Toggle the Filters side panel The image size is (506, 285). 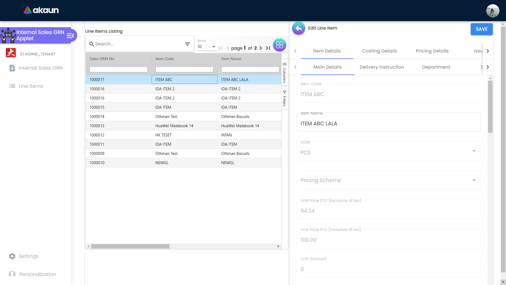[x=285, y=98]
